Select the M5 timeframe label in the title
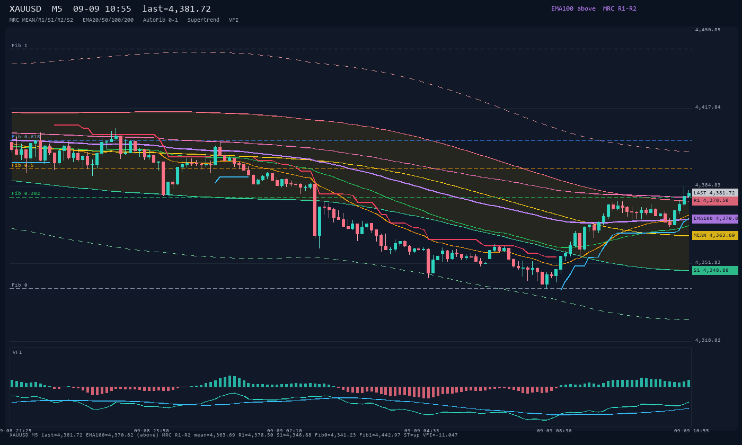 [57, 9]
